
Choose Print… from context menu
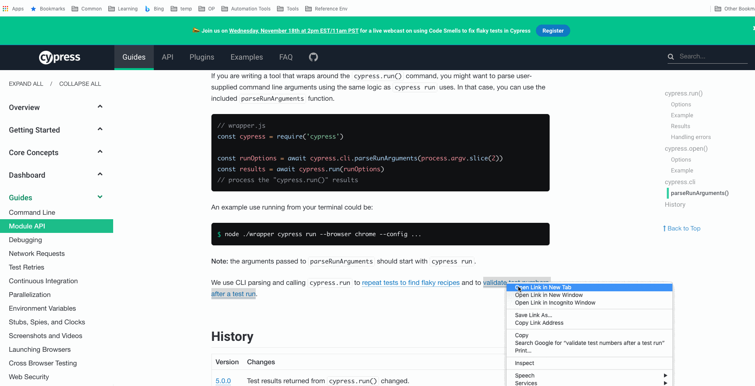(x=589, y=351)
